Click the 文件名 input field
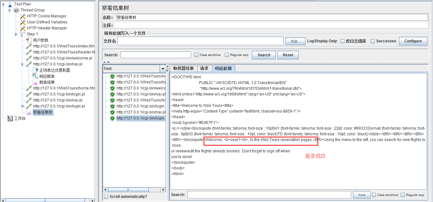This screenshot has width=433, height=202. point(200,41)
